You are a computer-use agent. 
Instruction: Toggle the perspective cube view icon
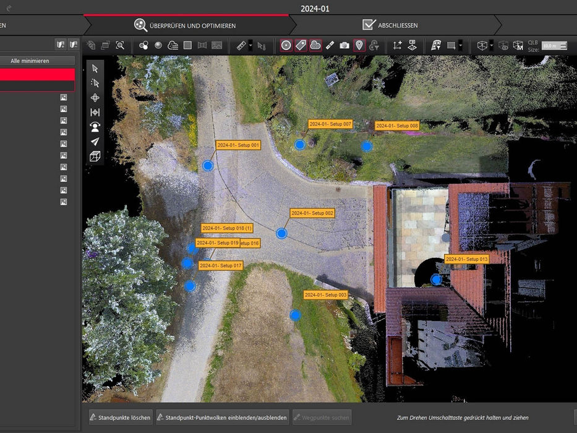[95, 156]
